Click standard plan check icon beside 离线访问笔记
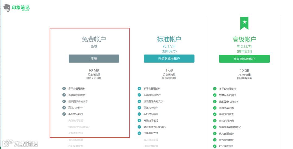Viewport: 293px width, 149px height. pos(139,121)
